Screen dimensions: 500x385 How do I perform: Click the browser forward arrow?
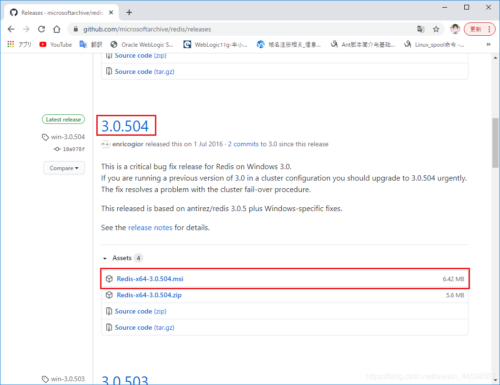click(x=26, y=30)
